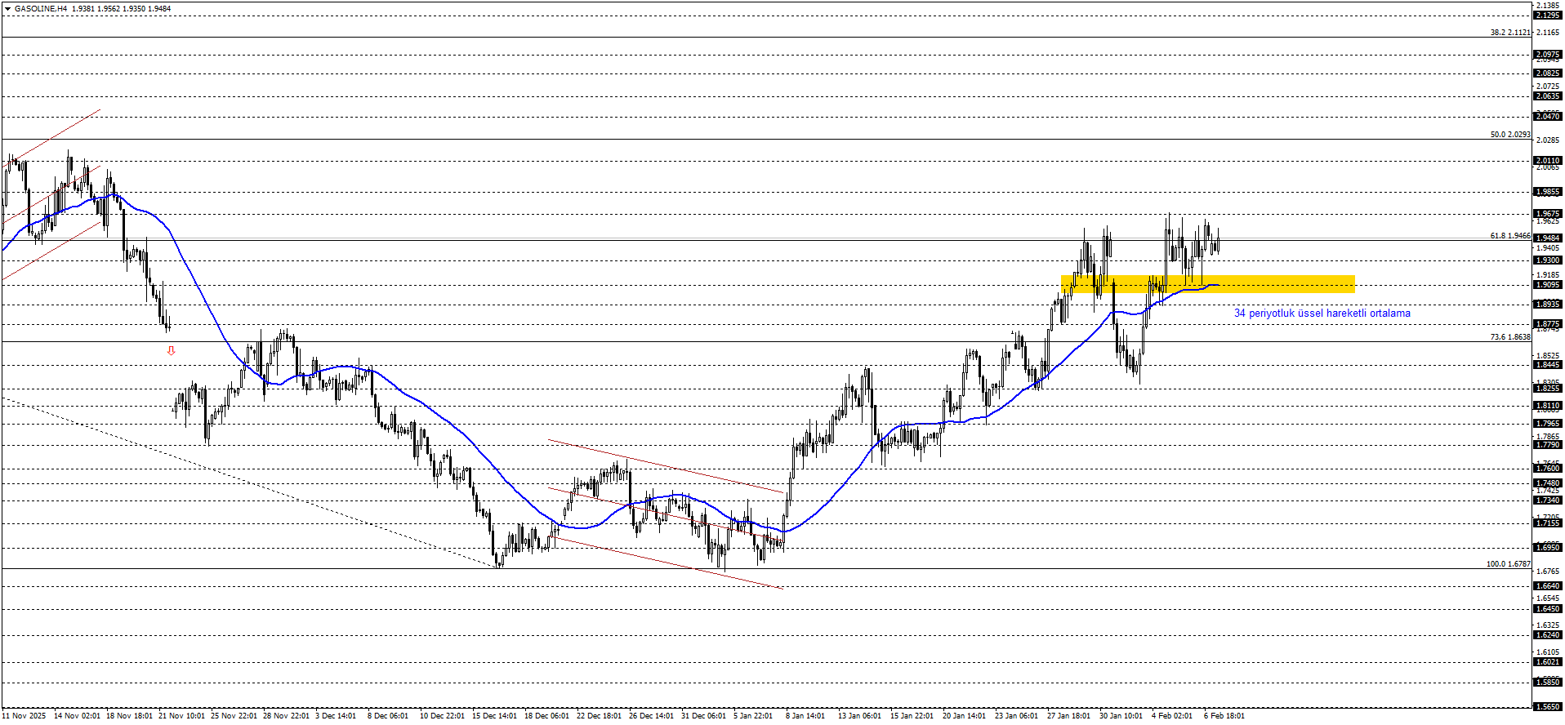
Task: Click the 73.6 1.8638 Fibonacci level label
Action: click(1509, 337)
